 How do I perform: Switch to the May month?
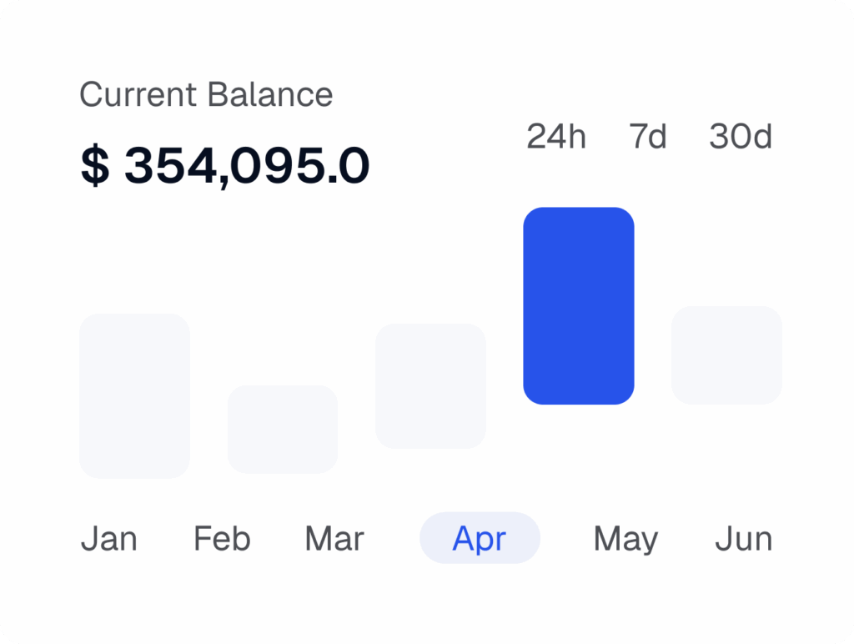click(625, 539)
